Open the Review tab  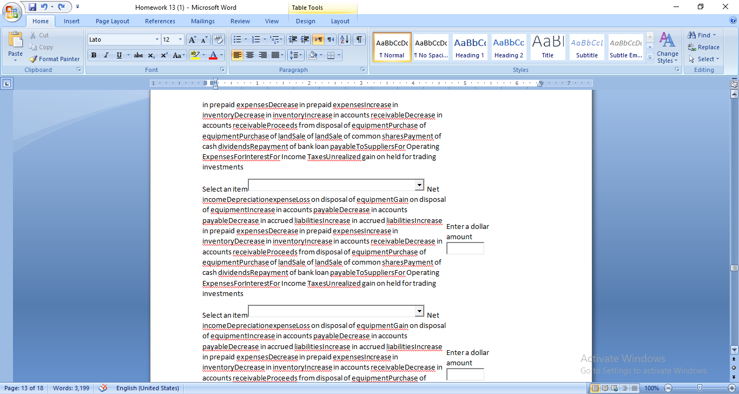point(240,21)
